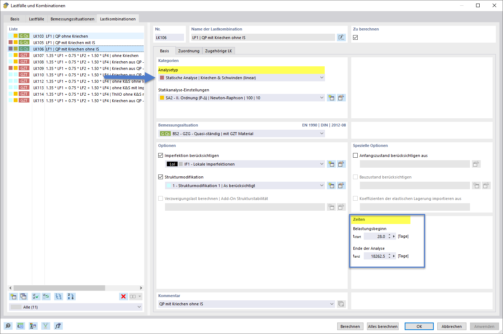Click the black 2-to-6 renumber icon

click(71, 296)
